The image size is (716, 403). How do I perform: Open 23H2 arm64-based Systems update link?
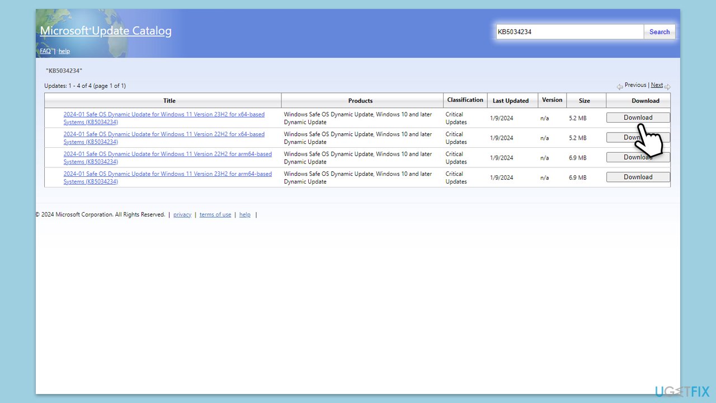click(x=167, y=177)
